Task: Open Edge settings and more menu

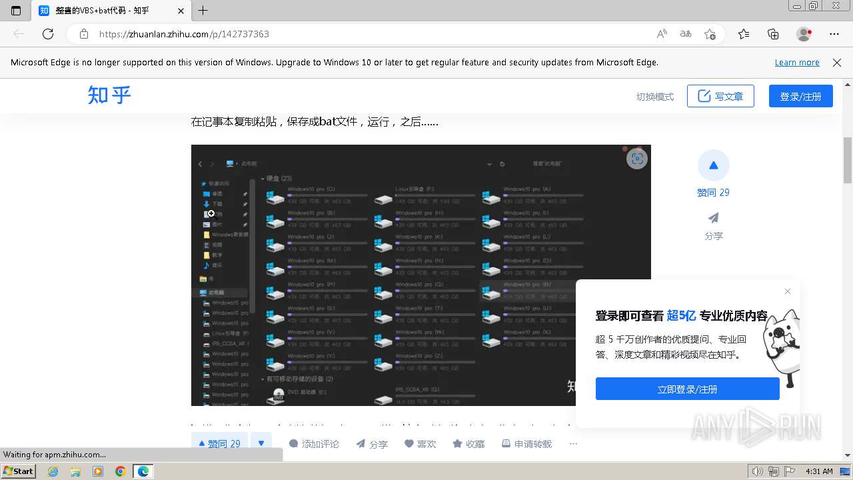Action: (x=834, y=34)
